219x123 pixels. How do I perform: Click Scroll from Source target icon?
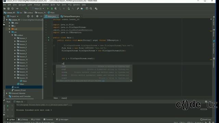[x=28, y=16]
